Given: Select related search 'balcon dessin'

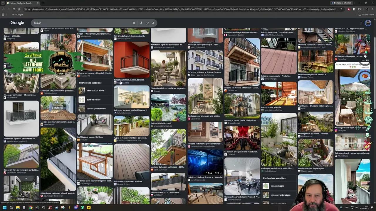Looking at the screenshot, I should pyautogui.click(x=279, y=186).
